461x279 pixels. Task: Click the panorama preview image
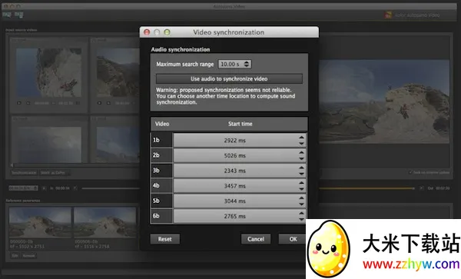point(384,101)
